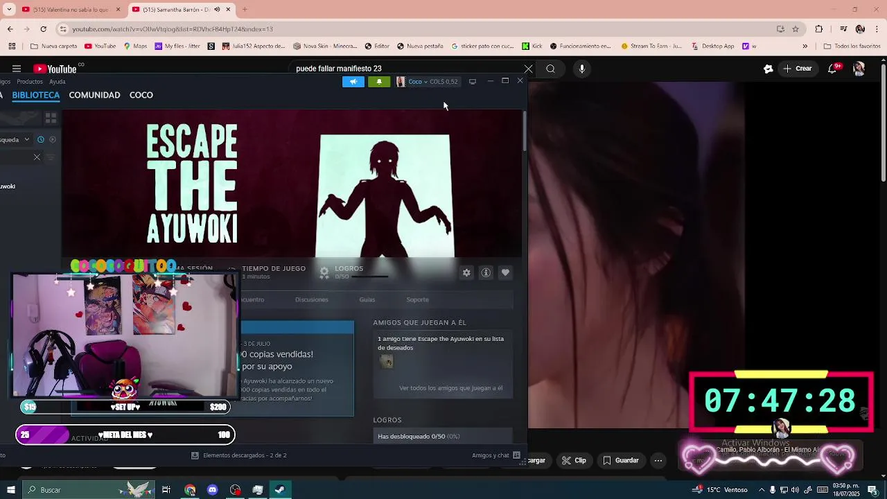The width and height of the screenshot is (887, 499).
Task: Go to YouTube home logo
Action: click(55, 69)
